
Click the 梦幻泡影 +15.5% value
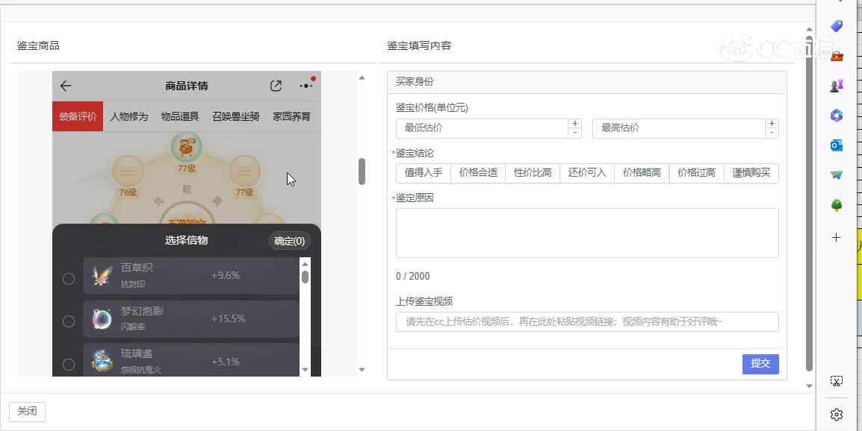click(228, 318)
